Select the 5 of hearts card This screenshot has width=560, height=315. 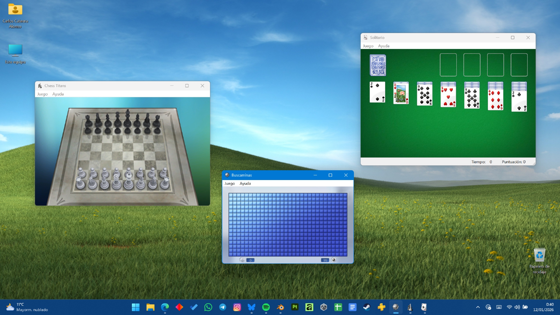(x=448, y=97)
